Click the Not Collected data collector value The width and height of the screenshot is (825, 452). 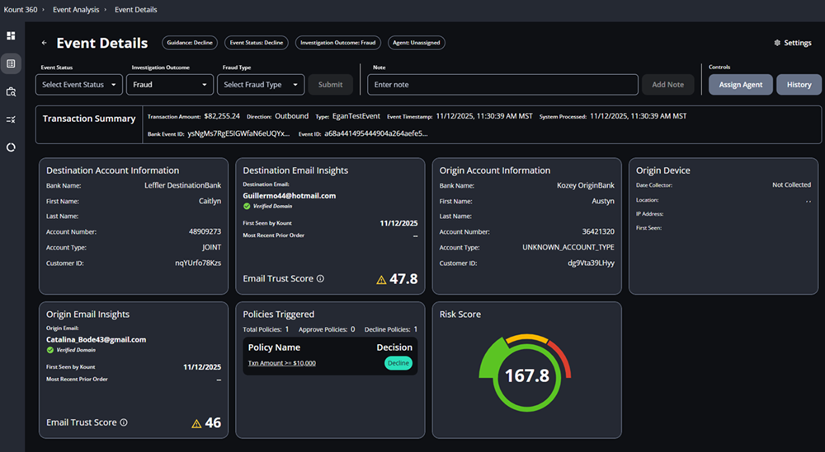[x=792, y=184]
